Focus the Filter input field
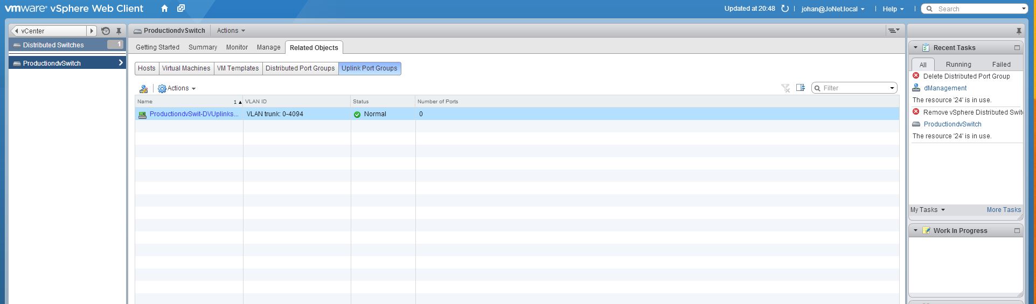The width and height of the screenshot is (1036, 304). coord(854,88)
